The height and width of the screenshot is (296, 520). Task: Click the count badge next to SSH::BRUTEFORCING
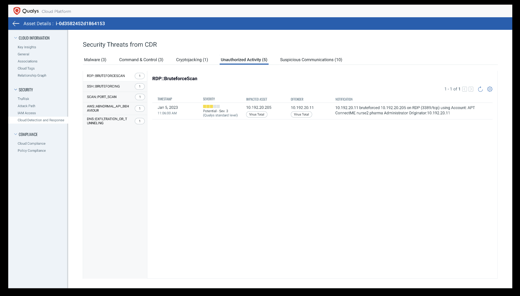tap(140, 86)
